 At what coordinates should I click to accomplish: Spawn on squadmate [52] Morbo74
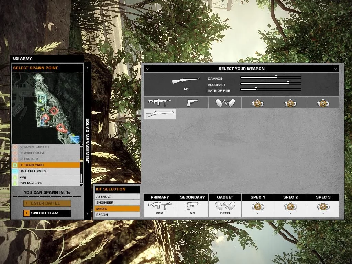coord(46,183)
